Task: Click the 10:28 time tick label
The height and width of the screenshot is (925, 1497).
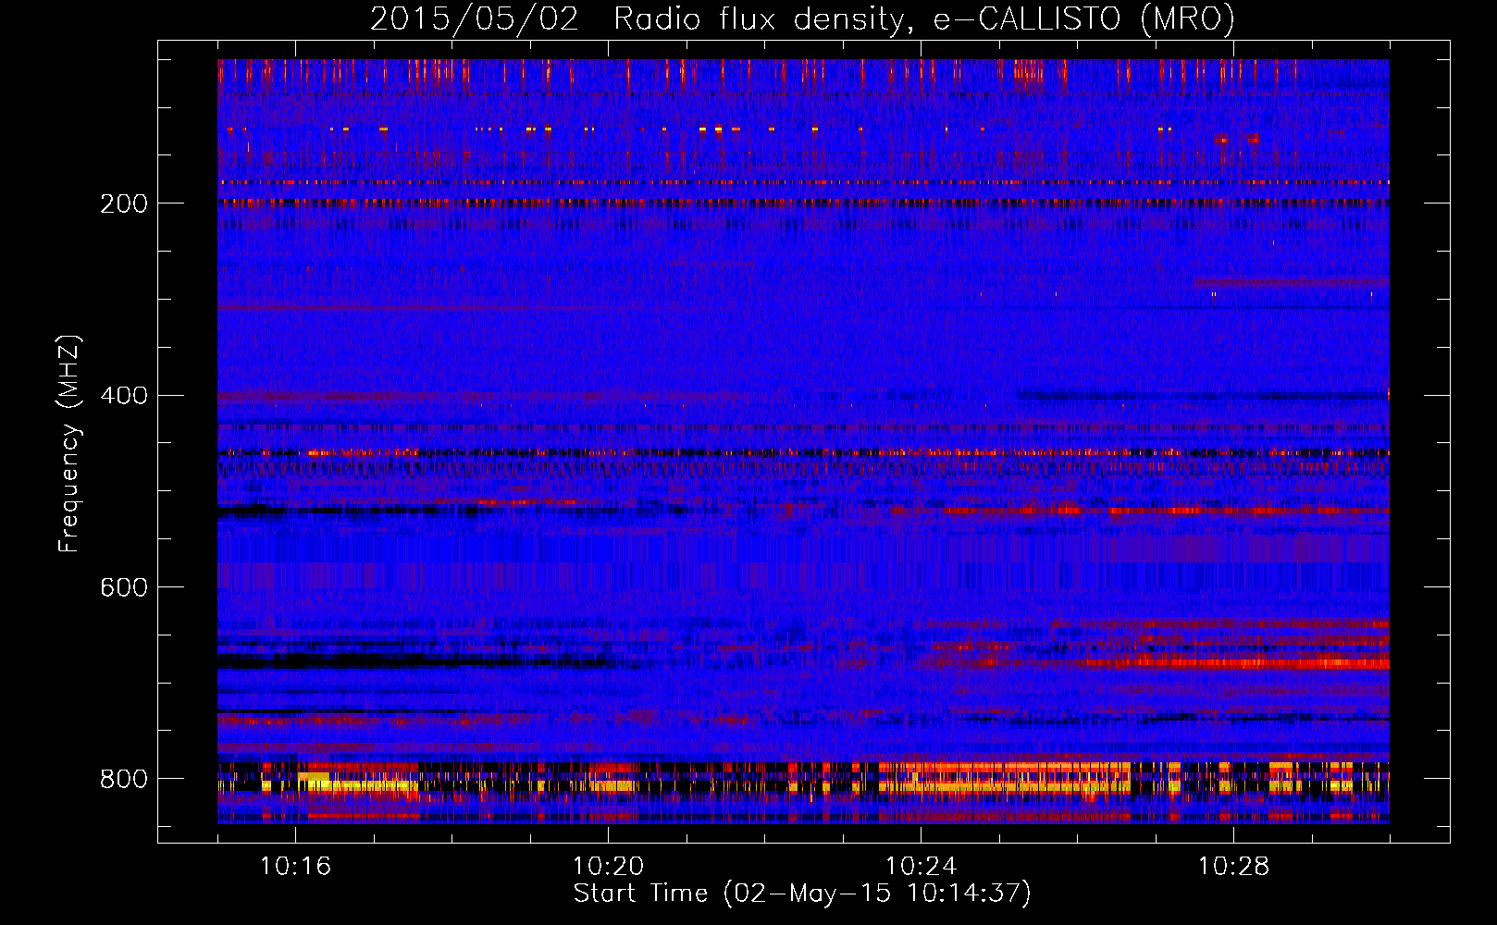Action: click(x=1233, y=866)
